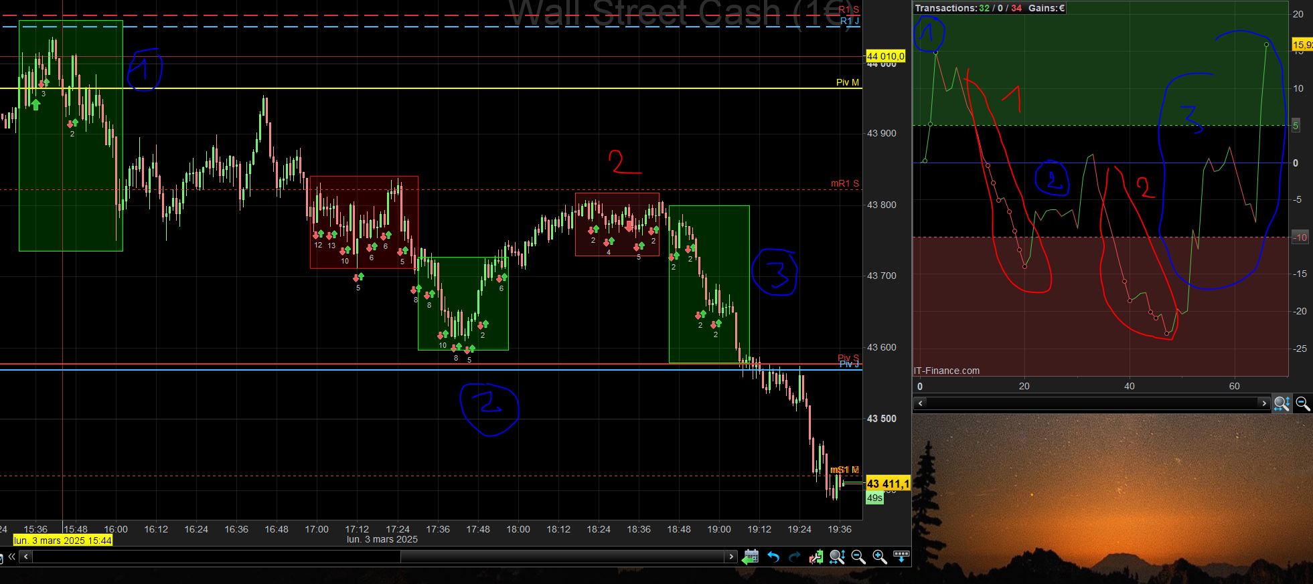
Task: Zoom out on the price chart
Action: tap(858, 557)
